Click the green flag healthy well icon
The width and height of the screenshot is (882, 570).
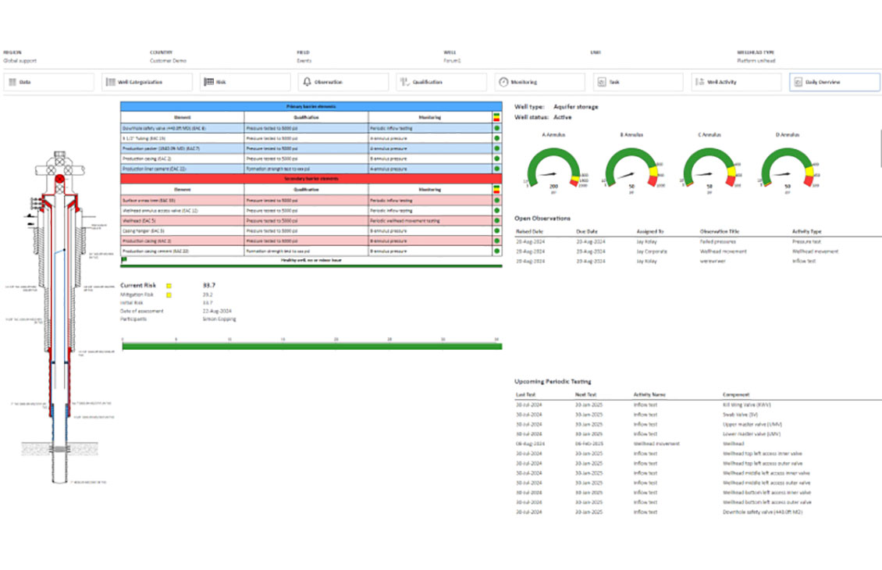coord(124,260)
